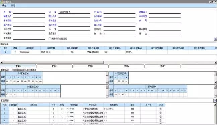Click the 产品线 input field
Viewport: 217px width, 125px height.
coord(120,12)
